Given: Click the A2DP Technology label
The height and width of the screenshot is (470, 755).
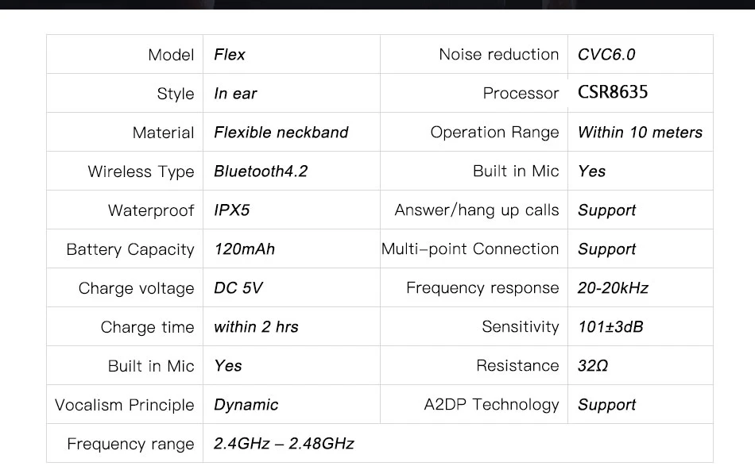Looking at the screenshot, I should pos(491,405).
